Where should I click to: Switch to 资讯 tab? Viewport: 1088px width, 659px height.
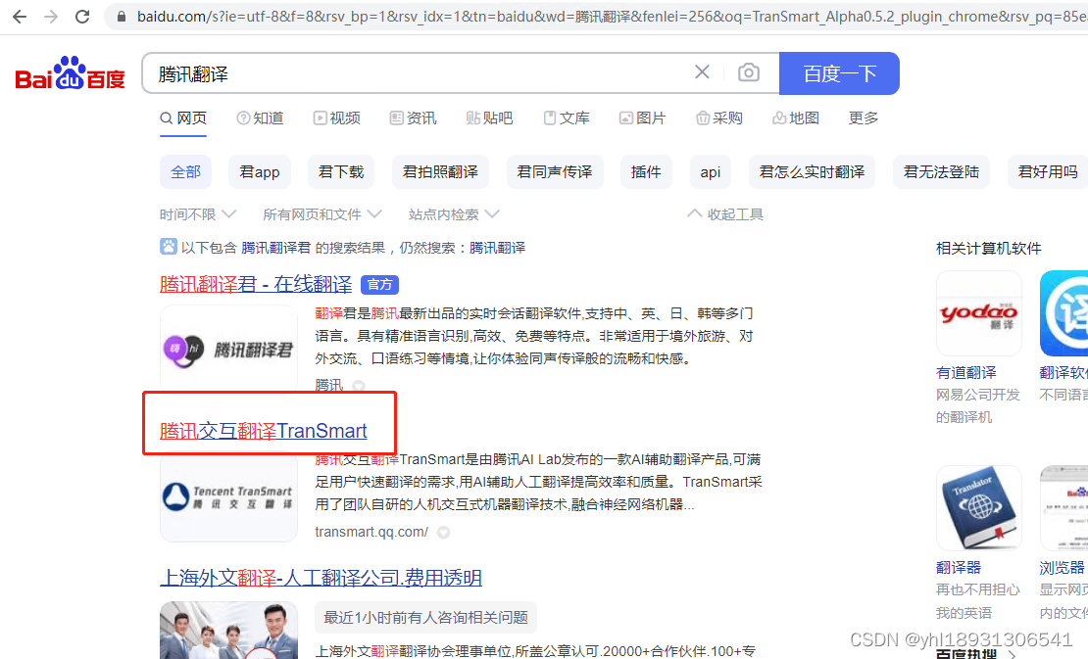tap(413, 118)
